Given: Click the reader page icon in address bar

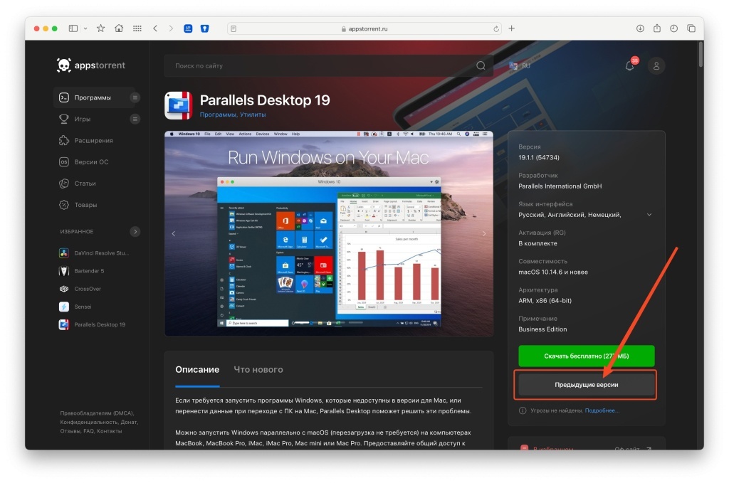Looking at the screenshot, I should [x=234, y=28].
